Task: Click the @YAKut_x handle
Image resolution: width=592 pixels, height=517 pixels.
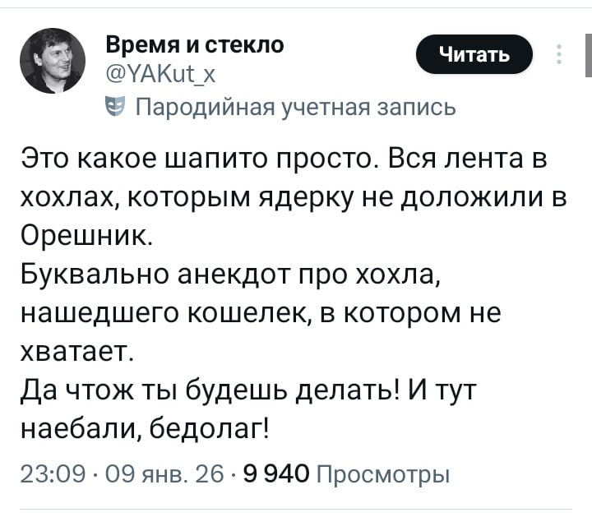Action: click(x=162, y=76)
